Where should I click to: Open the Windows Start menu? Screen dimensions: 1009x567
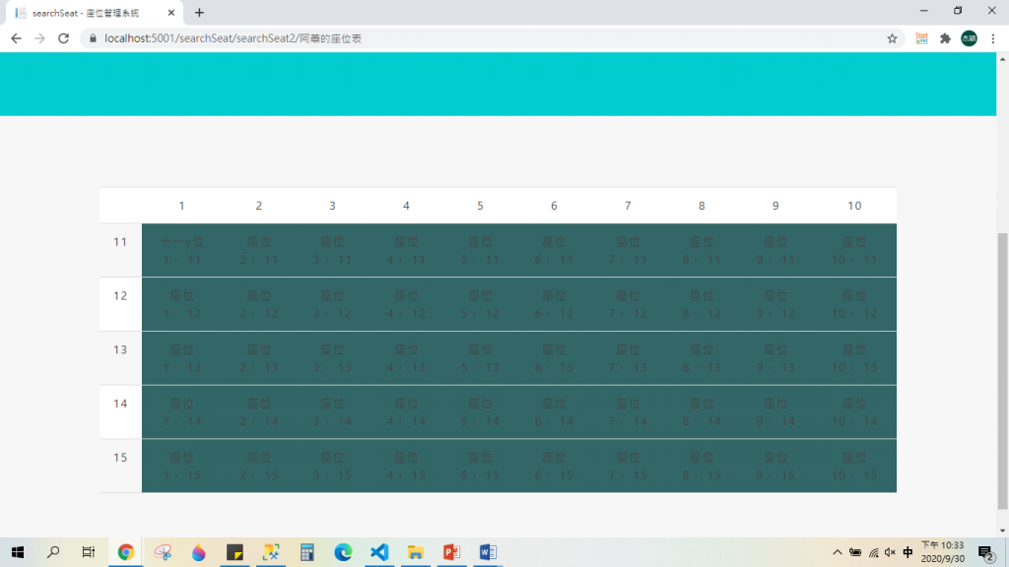click(x=18, y=552)
